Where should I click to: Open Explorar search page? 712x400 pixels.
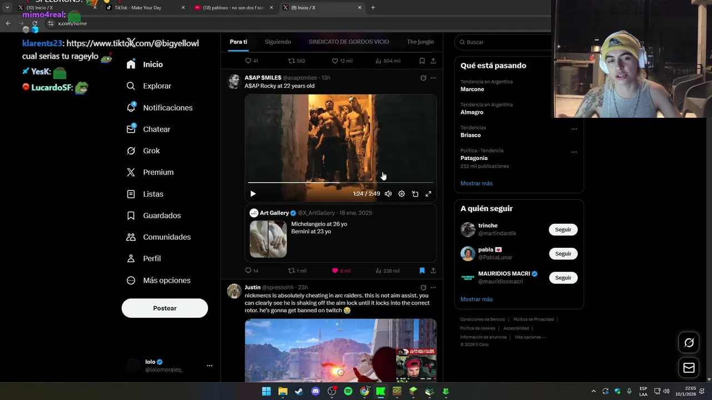pos(149,86)
